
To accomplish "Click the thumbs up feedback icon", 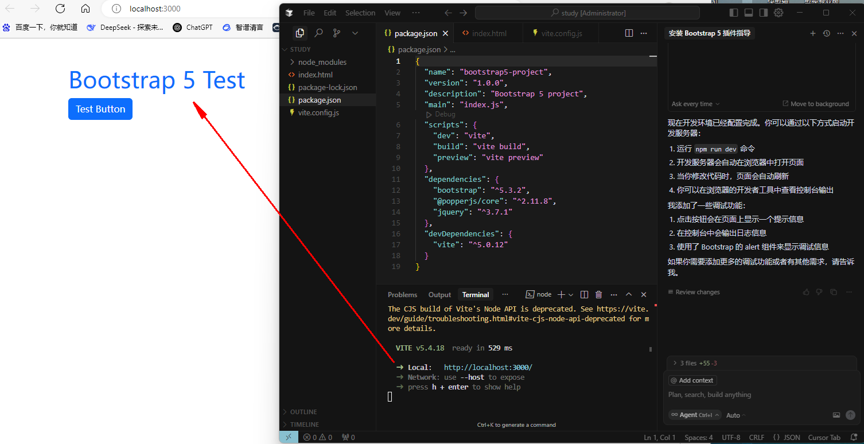I will click(x=806, y=293).
